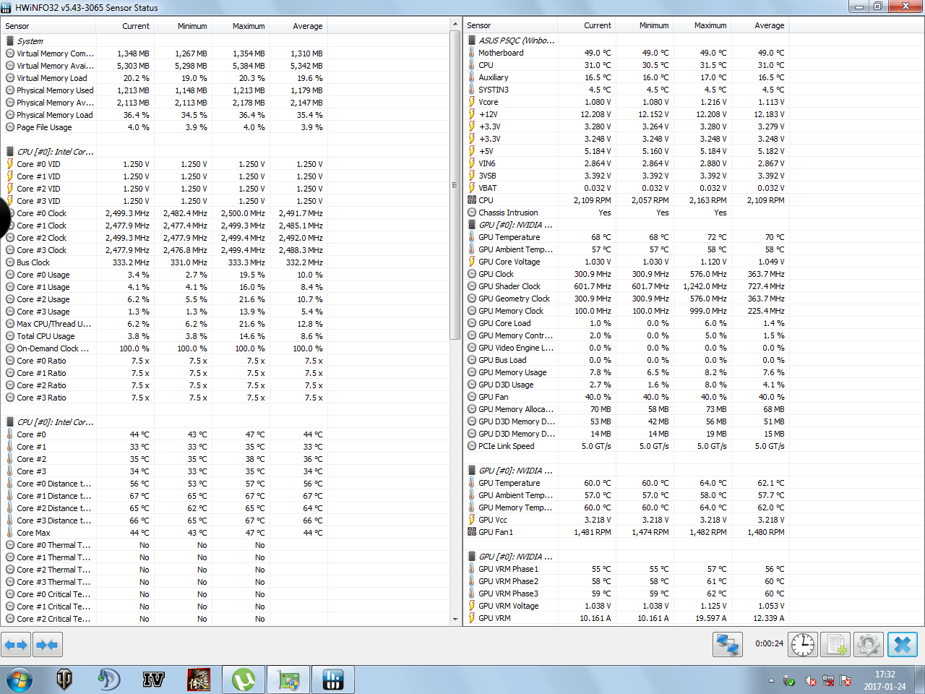Select the Core #3 Usage row
The height and width of the screenshot is (694, 925).
[x=225, y=312]
